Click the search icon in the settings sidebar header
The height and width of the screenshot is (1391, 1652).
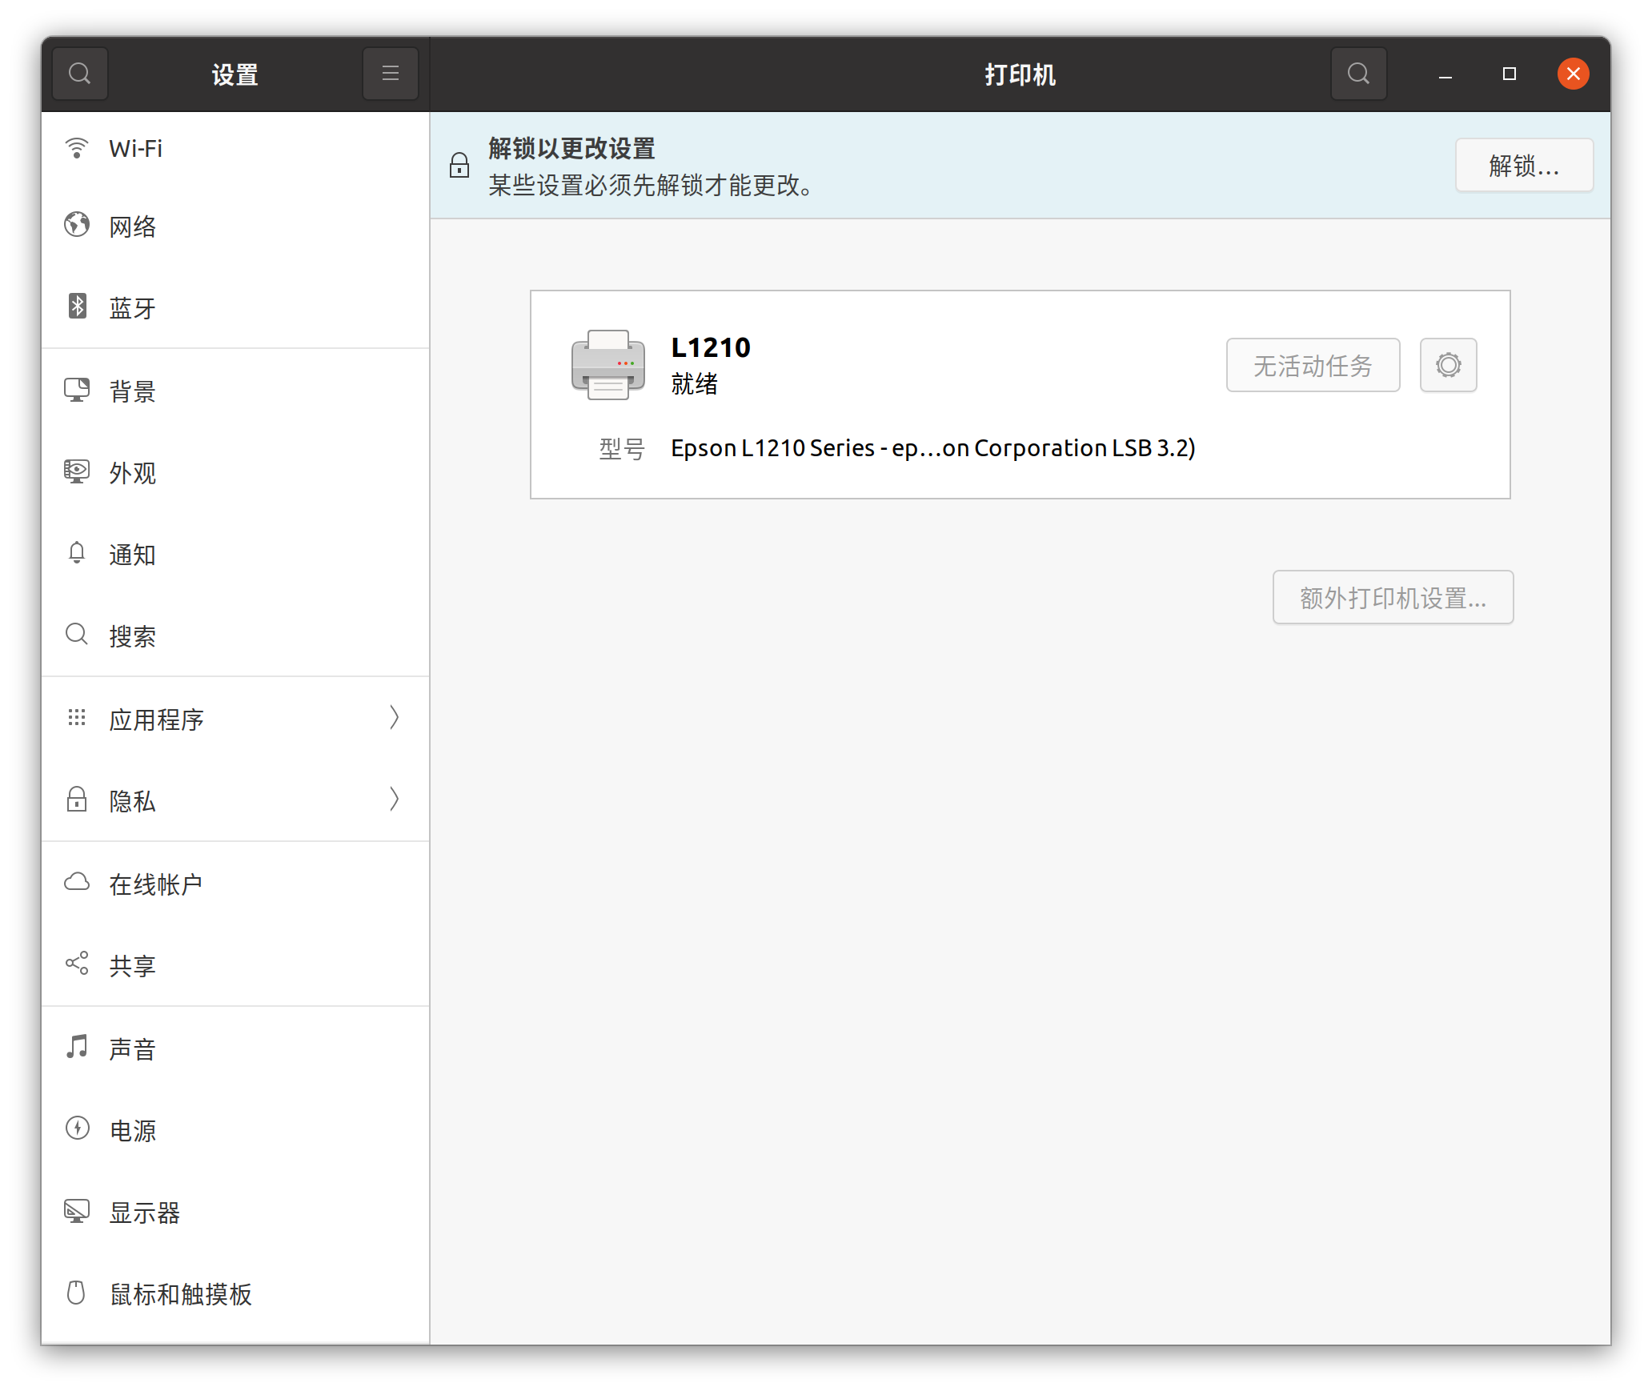(79, 74)
